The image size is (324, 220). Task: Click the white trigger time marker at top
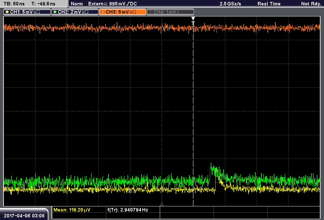pos(193,21)
